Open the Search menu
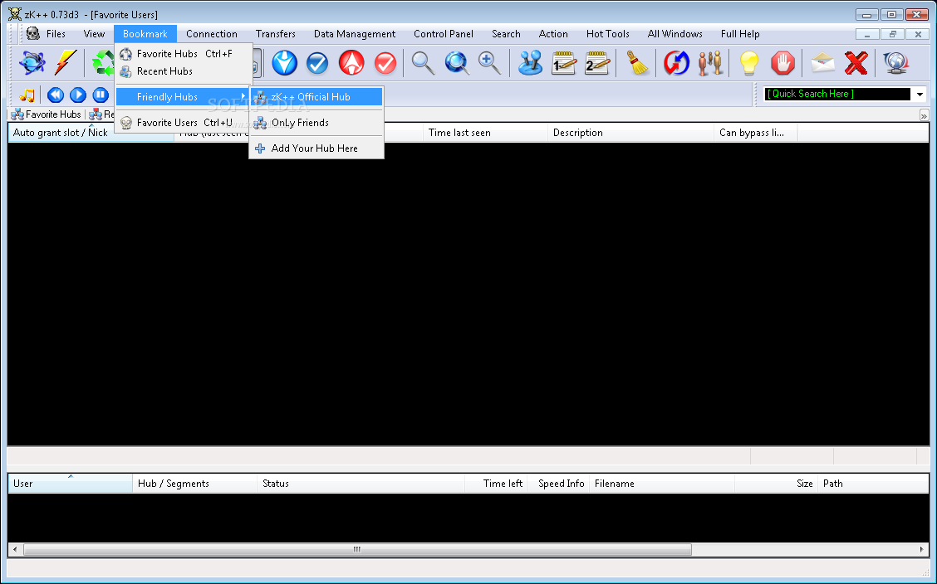 (x=506, y=34)
